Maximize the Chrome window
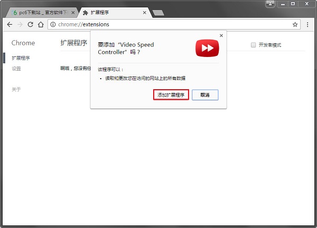This screenshot has width=317, height=228. (x=293, y=4)
